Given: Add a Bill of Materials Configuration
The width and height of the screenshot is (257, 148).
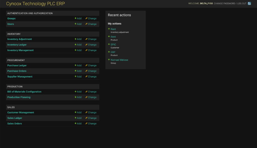Looking at the screenshot, I should click(78, 92).
